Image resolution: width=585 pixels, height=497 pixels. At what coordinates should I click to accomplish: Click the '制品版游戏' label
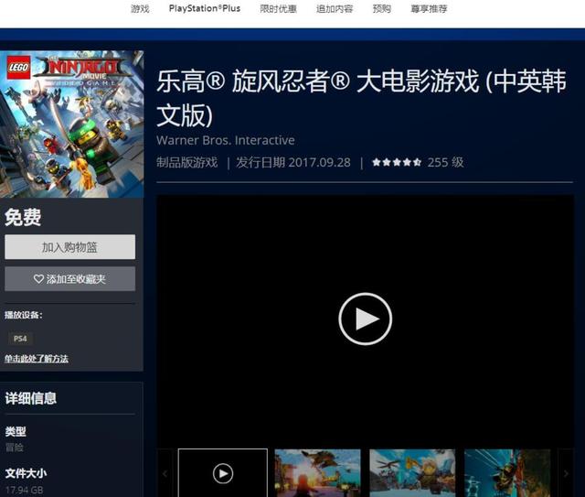[x=186, y=162]
